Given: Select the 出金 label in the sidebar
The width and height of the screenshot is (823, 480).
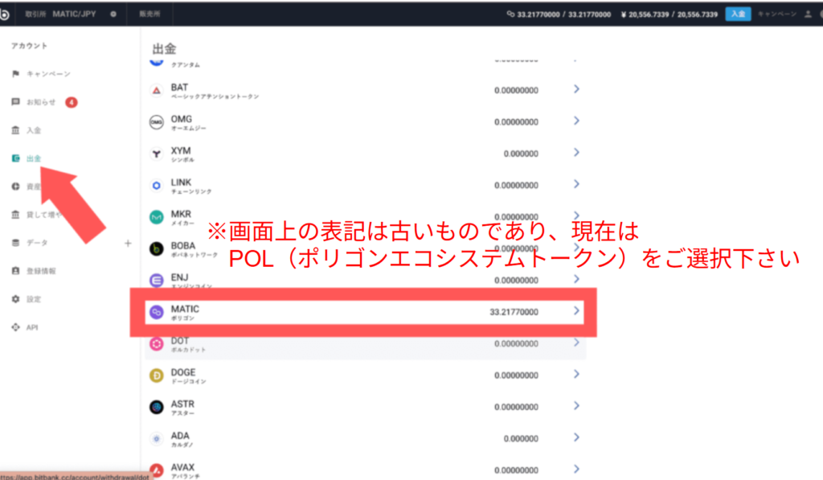Looking at the screenshot, I should point(34,158).
